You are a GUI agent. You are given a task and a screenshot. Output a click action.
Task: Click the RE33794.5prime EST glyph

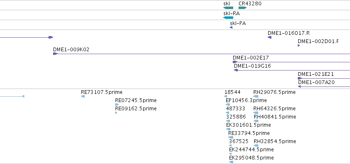pyautogui.click(x=231, y=137)
